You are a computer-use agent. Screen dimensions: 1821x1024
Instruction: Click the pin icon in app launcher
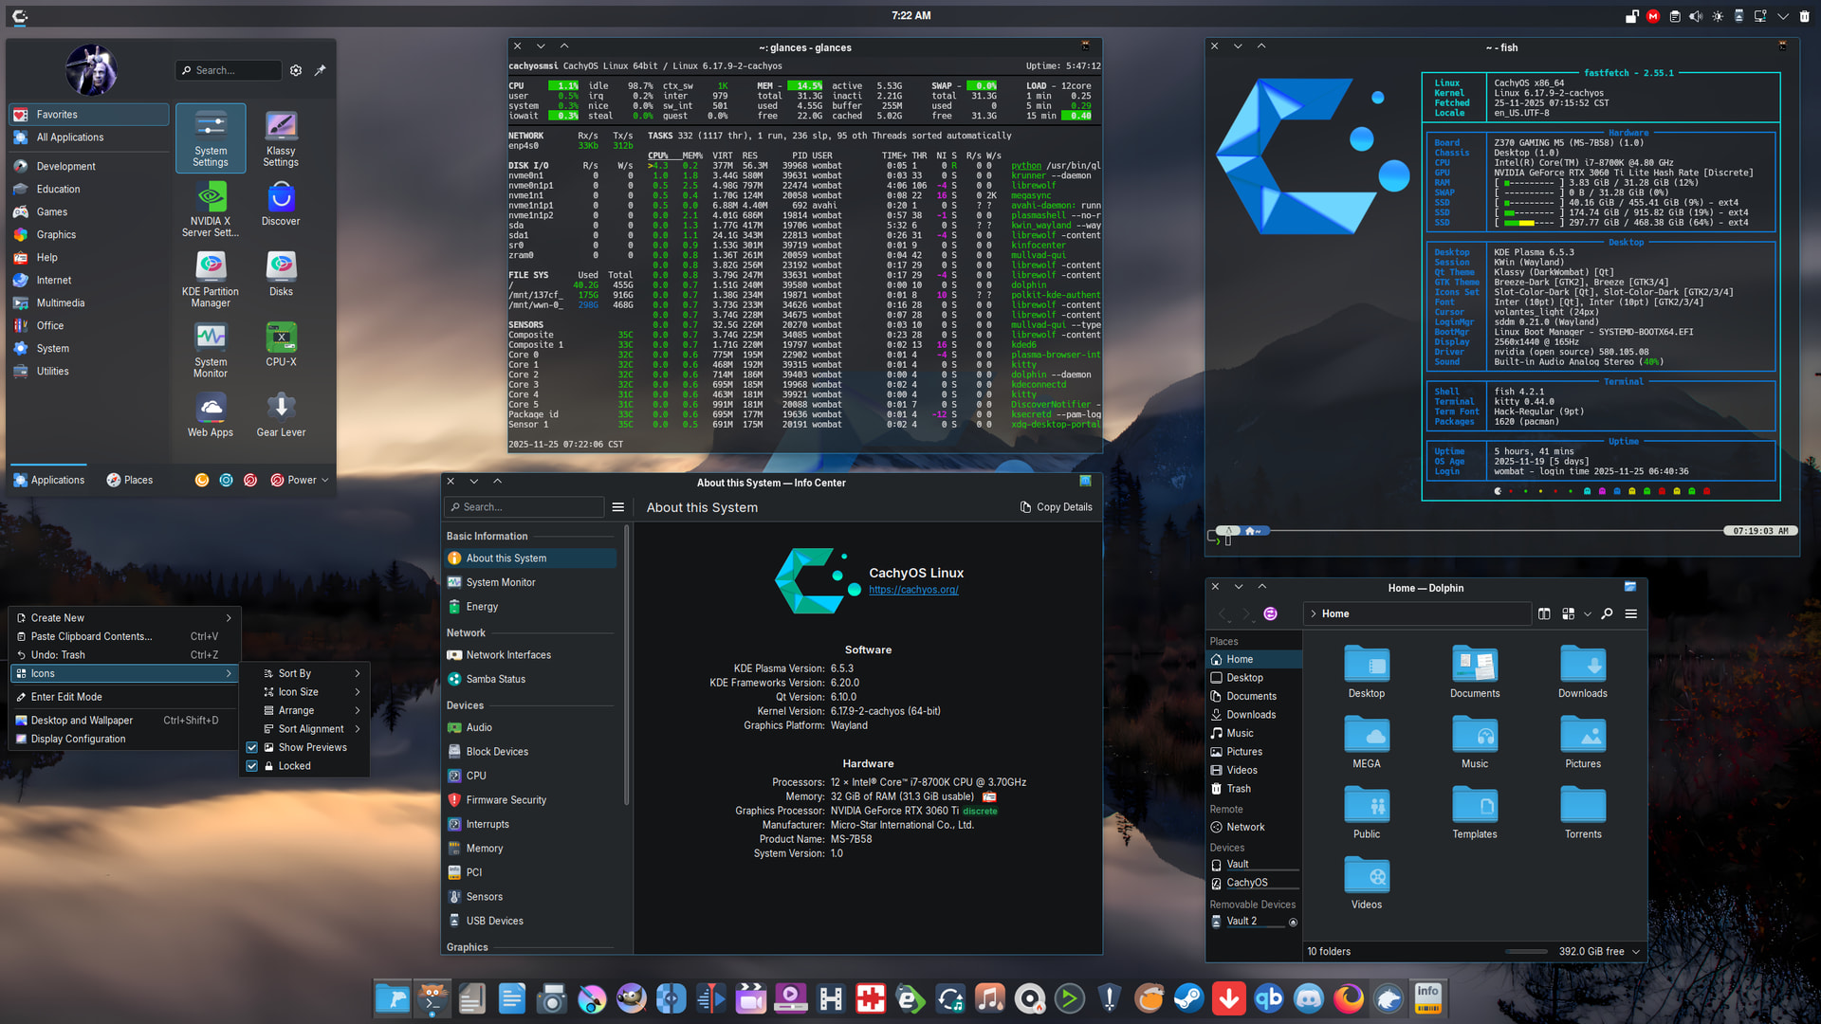(x=321, y=70)
